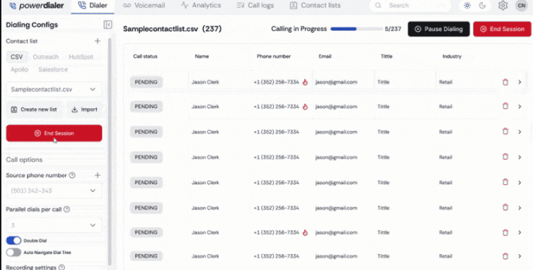This screenshot has height=270, width=533.
Task: Click the flame icon in seventh contact row
Action: click(305, 233)
